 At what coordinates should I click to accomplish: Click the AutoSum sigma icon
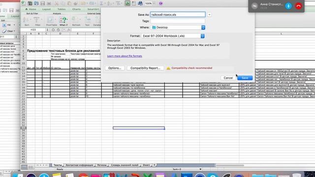101,3
